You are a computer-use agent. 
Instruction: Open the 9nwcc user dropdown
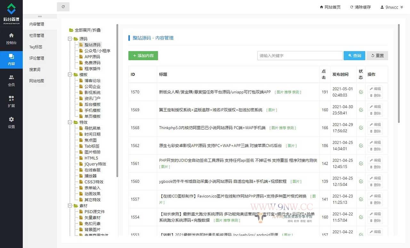(x=391, y=7)
